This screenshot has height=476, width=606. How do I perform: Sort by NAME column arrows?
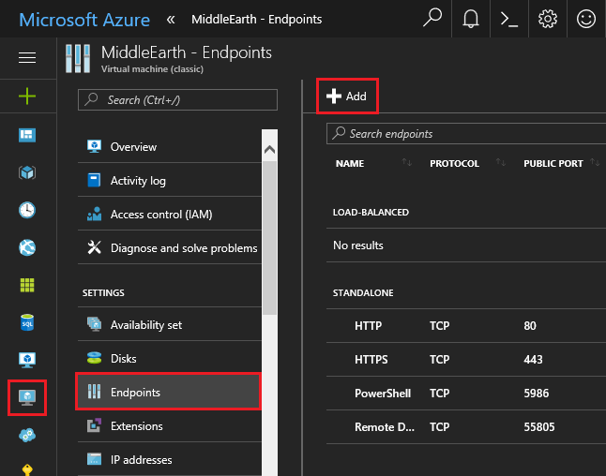click(407, 162)
